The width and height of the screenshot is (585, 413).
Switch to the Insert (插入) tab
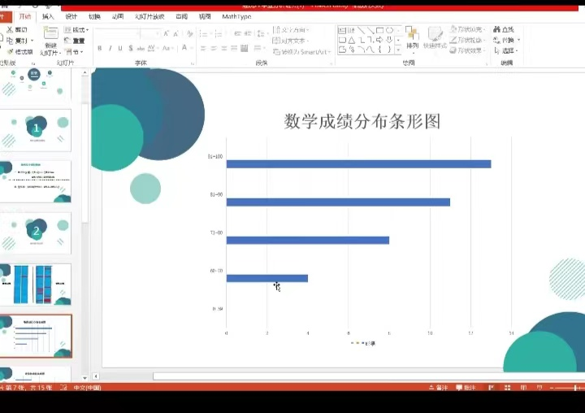coord(49,16)
